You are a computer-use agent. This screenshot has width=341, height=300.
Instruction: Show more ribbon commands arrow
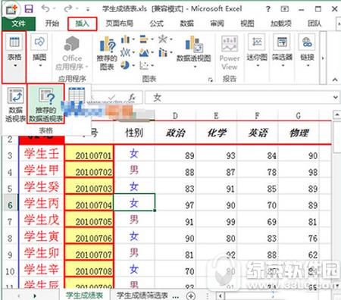tap(323, 58)
